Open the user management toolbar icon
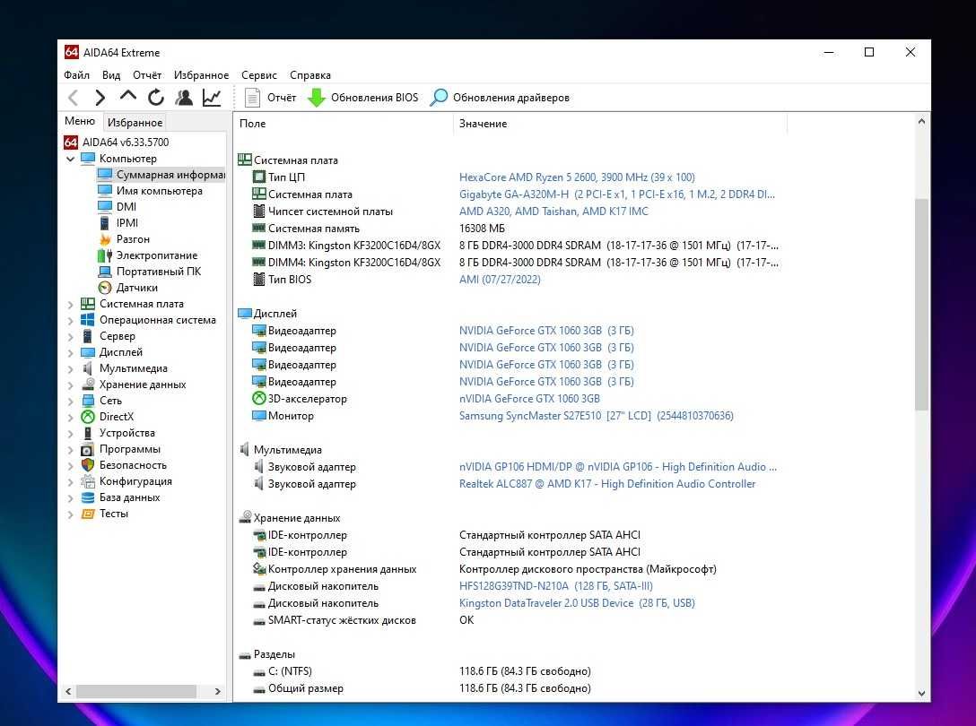 pos(184,97)
